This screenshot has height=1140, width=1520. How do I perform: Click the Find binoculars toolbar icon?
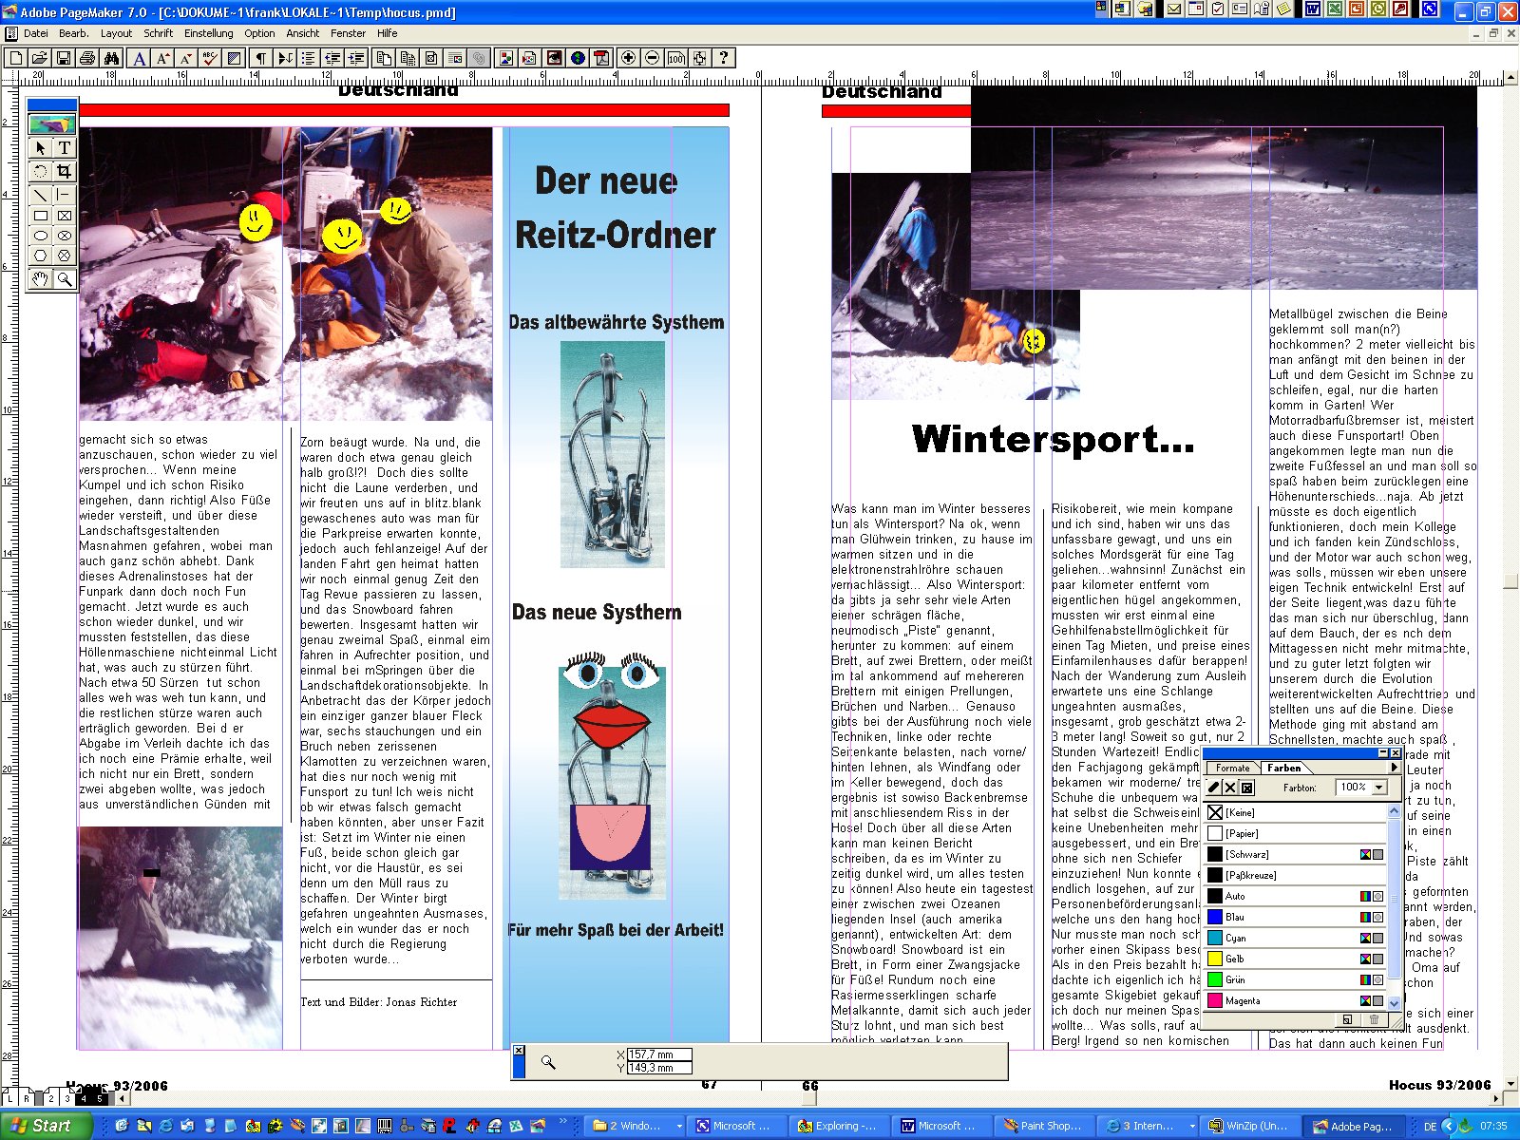click(111, 58)
